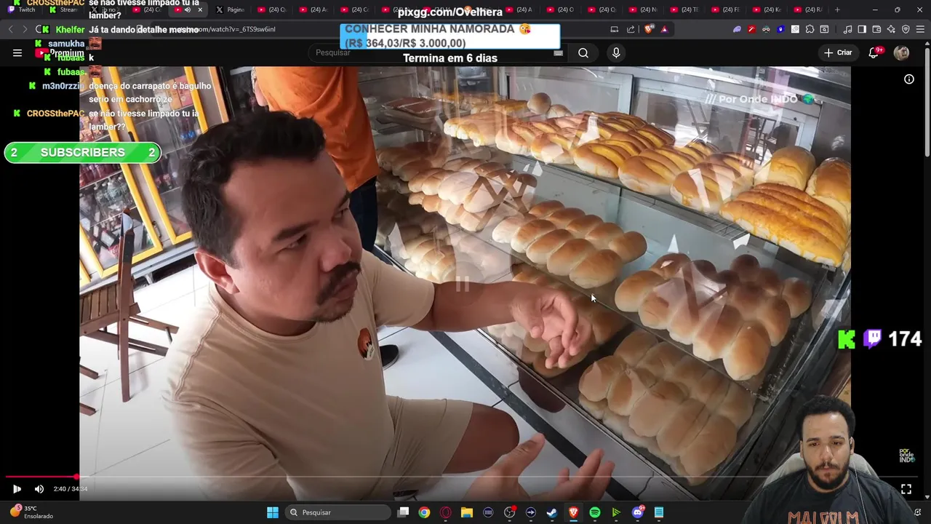Close the active YouTube tab
Viewport: 931px width, 524px height.
tap(200, 9)
